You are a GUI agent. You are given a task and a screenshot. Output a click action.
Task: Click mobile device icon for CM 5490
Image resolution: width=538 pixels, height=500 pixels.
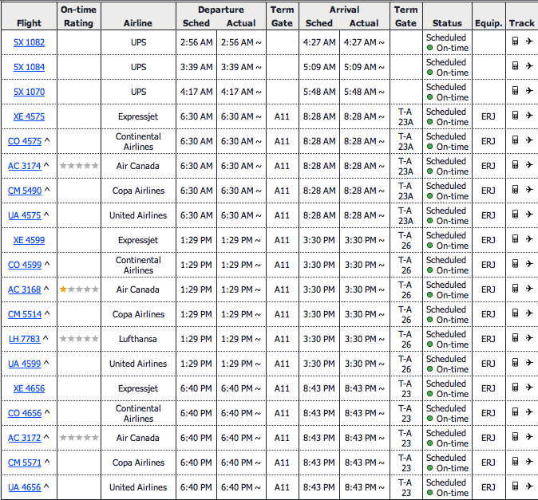point(515,190)
